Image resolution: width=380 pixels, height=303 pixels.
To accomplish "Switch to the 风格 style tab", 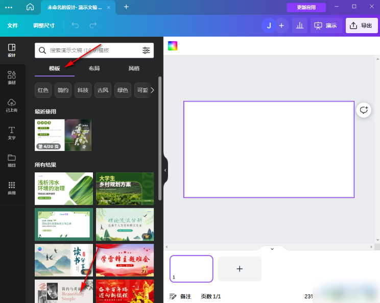I will [x=134, y=68].
